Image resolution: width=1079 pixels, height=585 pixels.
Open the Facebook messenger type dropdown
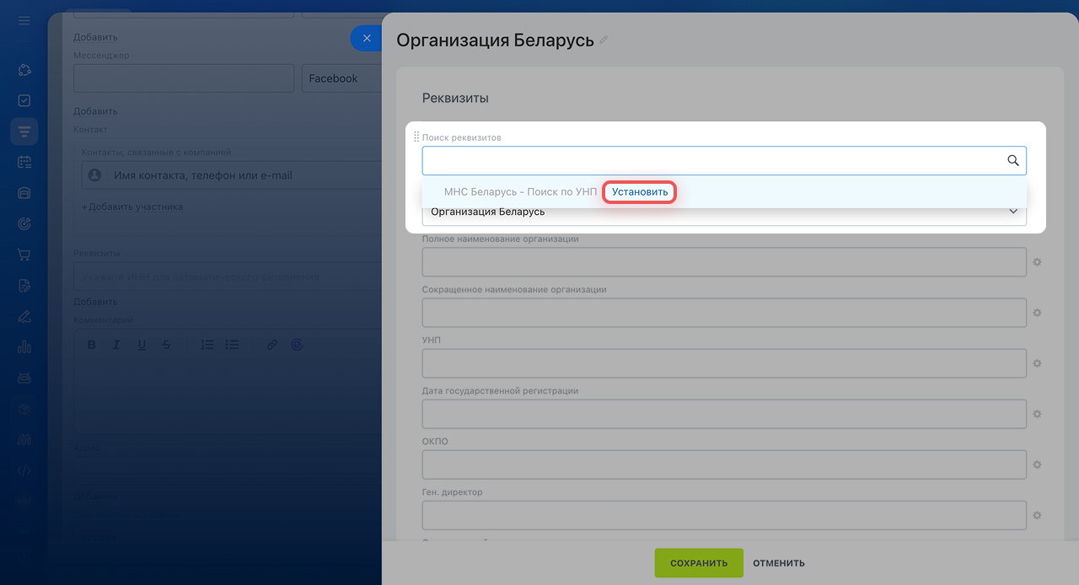[x=342, y=78]
